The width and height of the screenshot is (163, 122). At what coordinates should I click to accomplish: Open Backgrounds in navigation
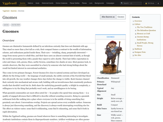[x=99, y=3]
